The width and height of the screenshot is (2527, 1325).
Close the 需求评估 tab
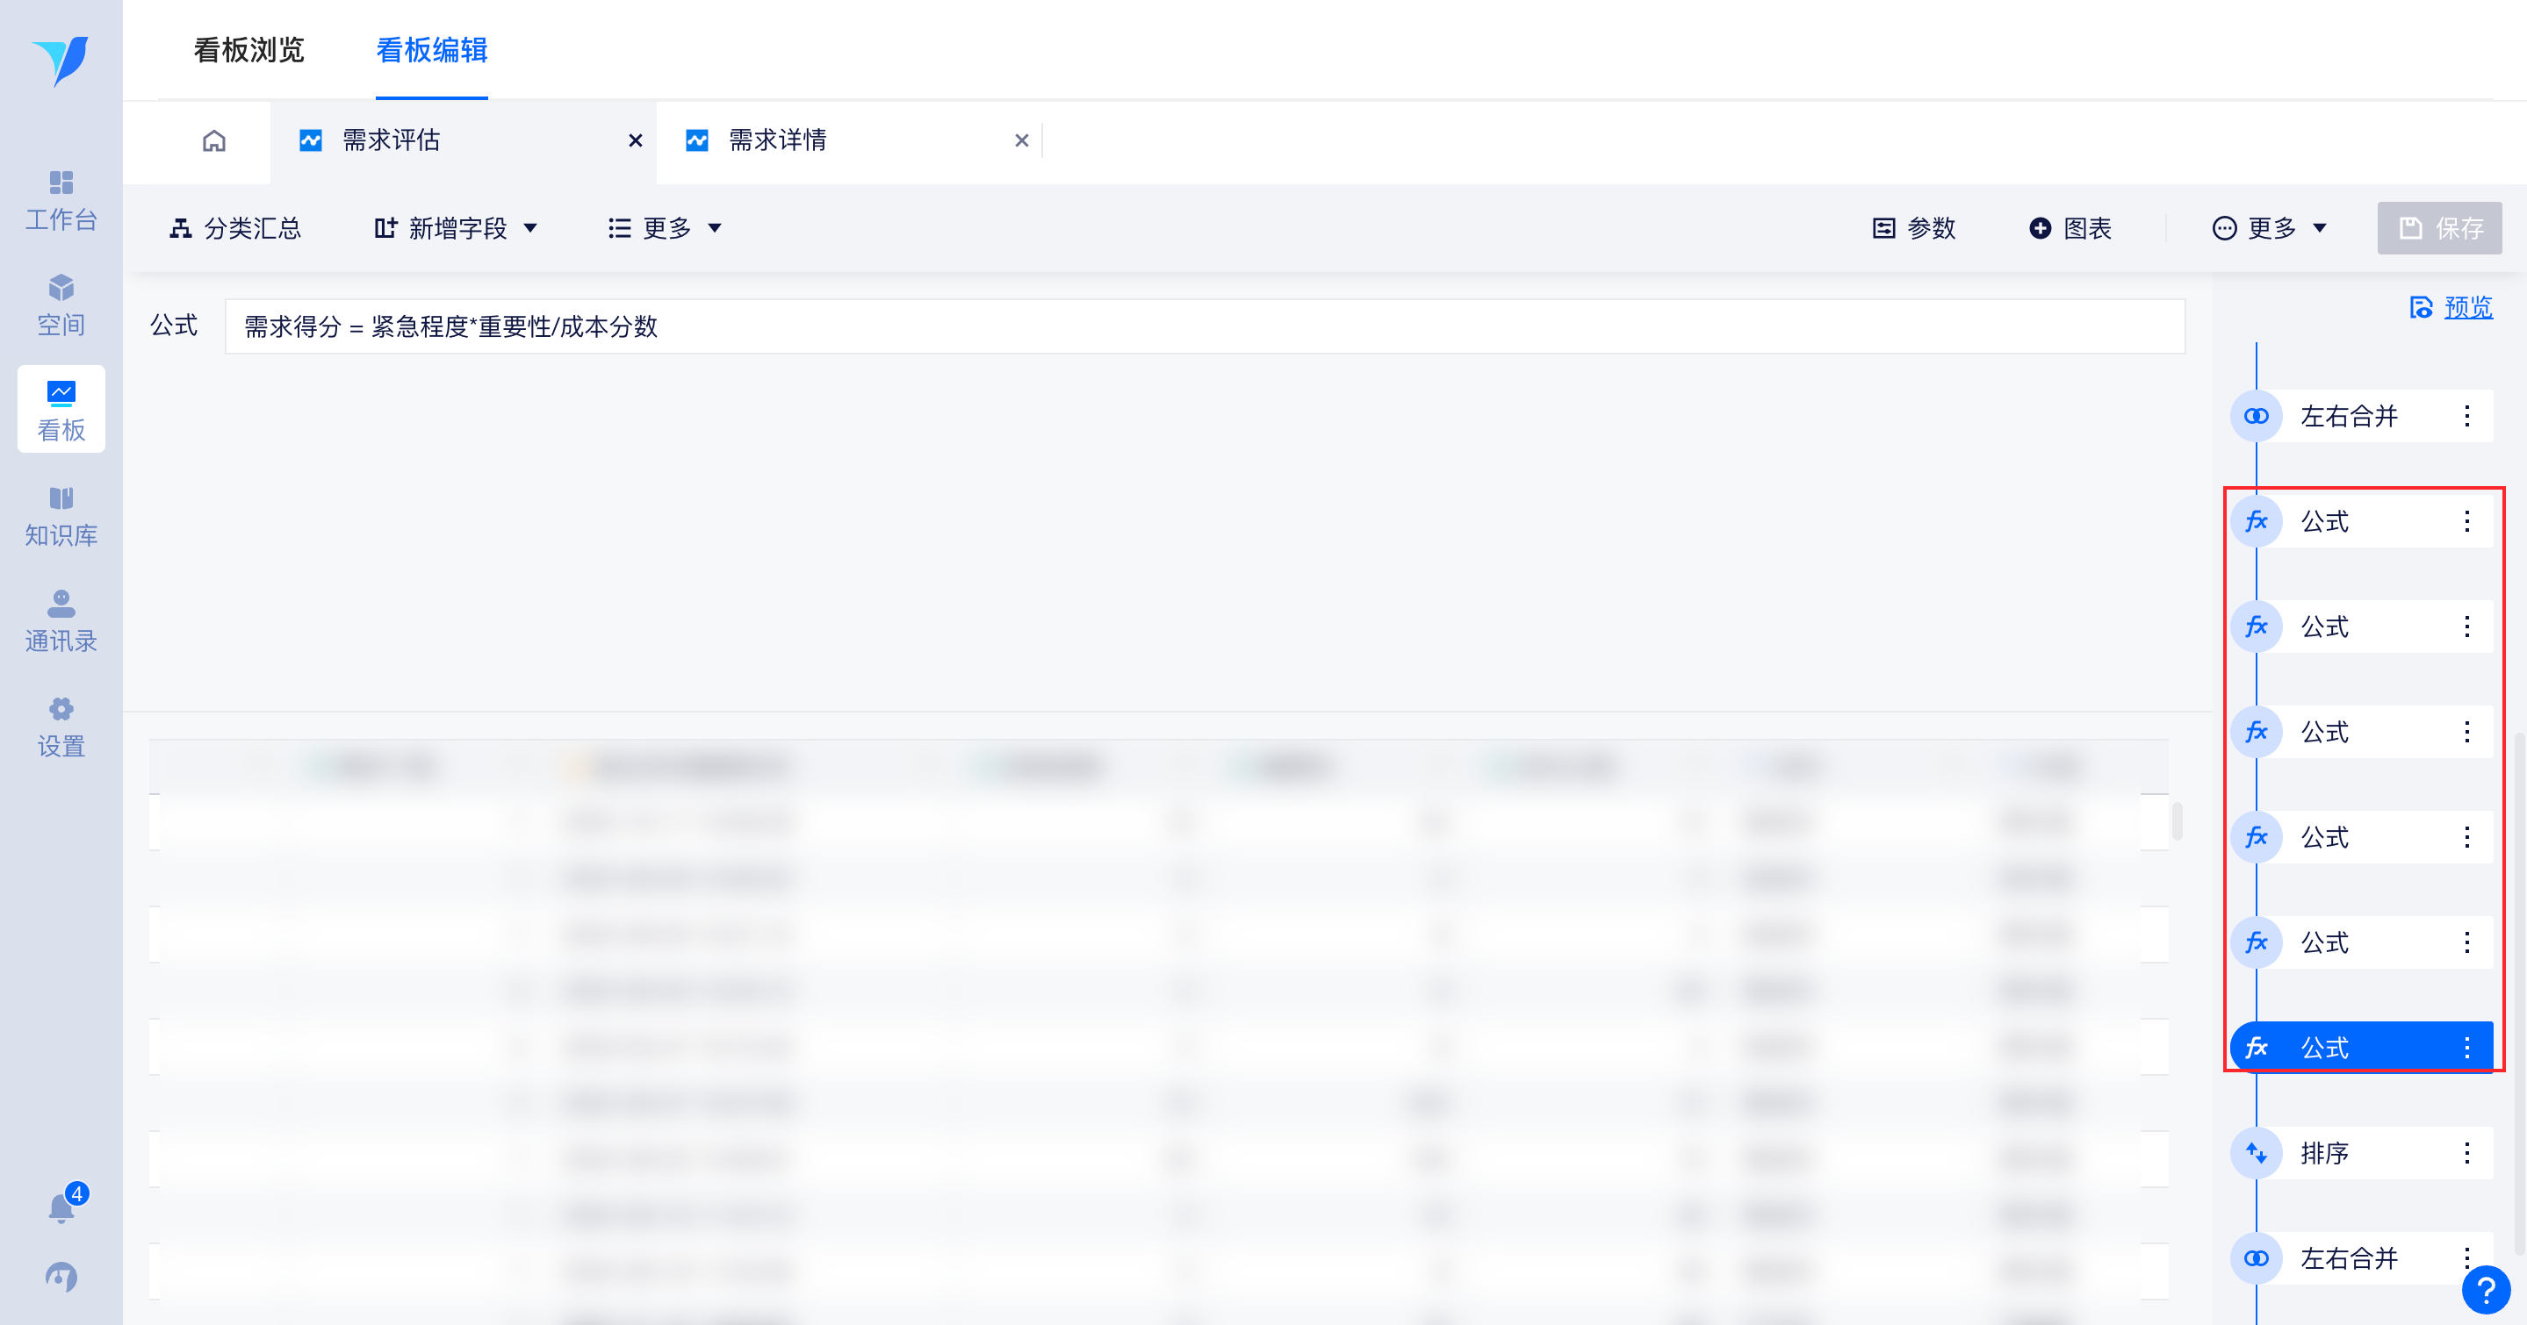[636, 141]
